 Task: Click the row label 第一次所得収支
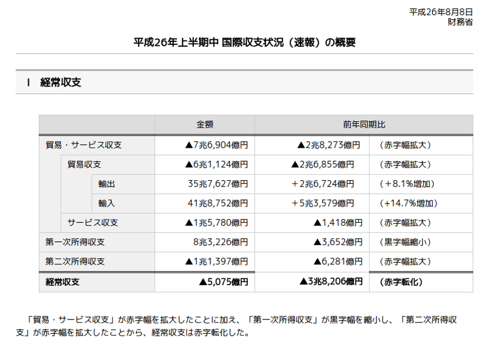coord(74,242)
